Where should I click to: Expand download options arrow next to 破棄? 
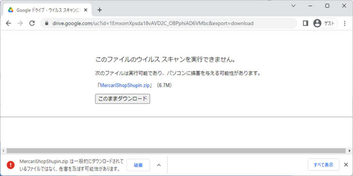[x=159, y=165]
